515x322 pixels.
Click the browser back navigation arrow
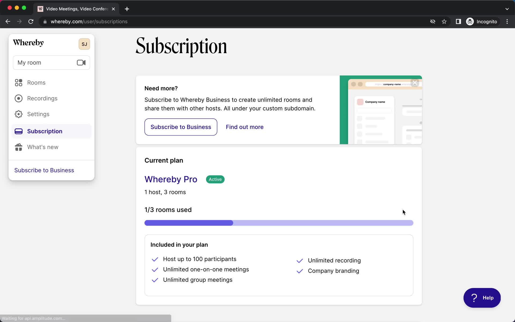[8, 21]
